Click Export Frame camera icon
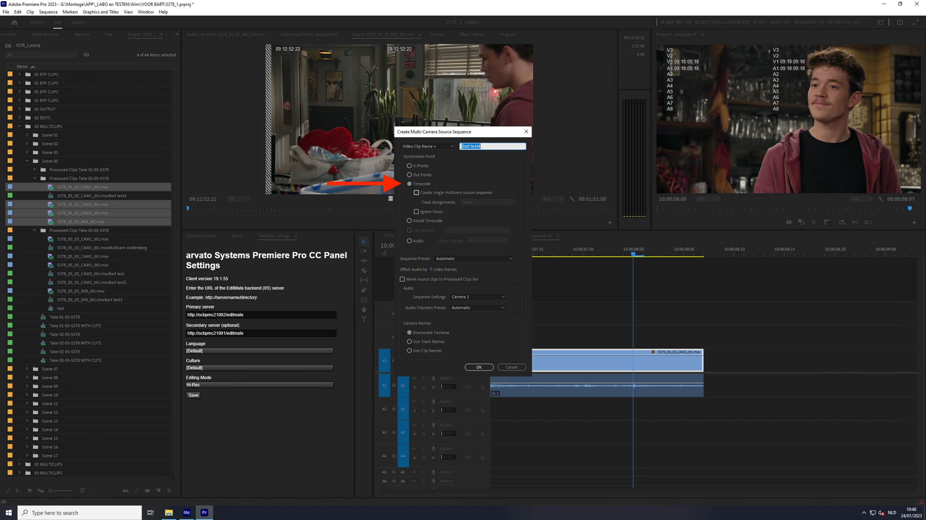 [x=789, y=222]
